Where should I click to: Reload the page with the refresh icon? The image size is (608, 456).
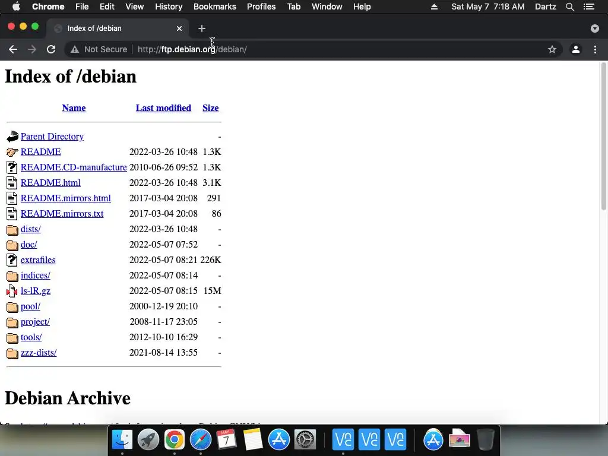click(x=51, y=49)
